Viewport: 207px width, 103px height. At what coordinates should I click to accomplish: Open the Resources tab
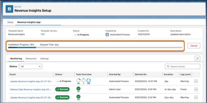pos(31,59)
